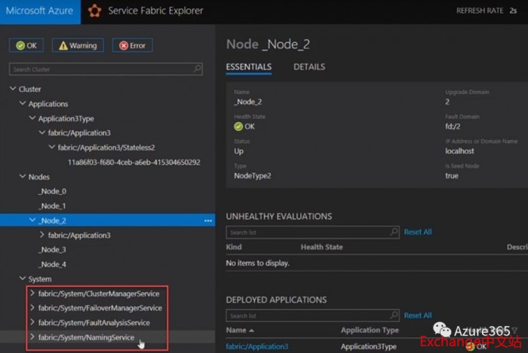Open the ellipsis actions menu for _Node_2
The width and height of the screenshot is (528, 353).
click(x=207, y=221)
